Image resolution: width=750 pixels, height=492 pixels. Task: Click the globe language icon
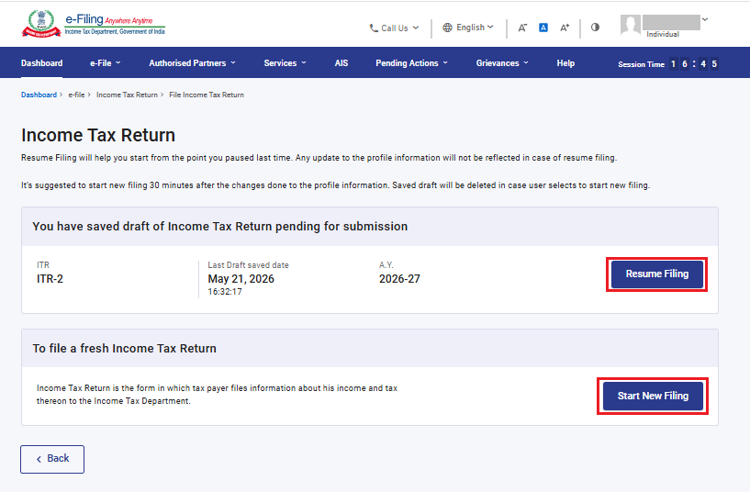tap(447, 28)
